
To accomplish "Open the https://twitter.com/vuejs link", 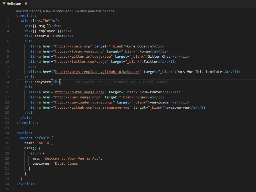I will click(x=81, y=62).
